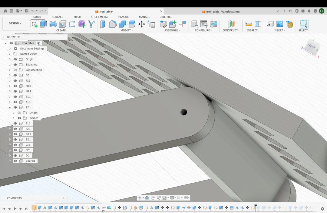Hide component G:1
The width and height of the screenshot is (327, 213).
click(15, 75)
